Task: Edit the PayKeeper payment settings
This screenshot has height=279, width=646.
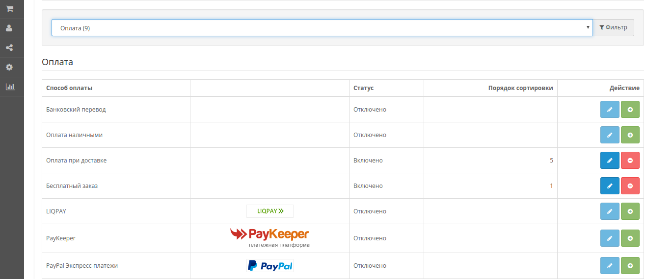Action: pos(610,238)
